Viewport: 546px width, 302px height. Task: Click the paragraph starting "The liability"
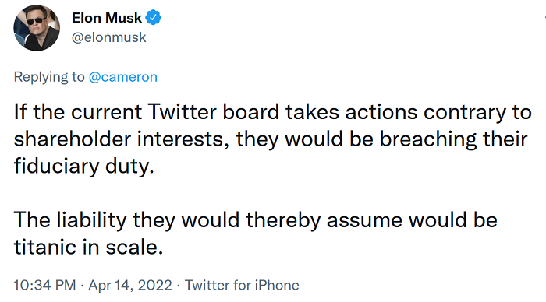pyautogui.click(x=255, y=234)
